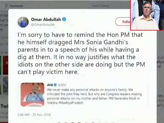The image size is (164, 123).
Task: Open the 2:46 AM - 25 Nov 2018 timestamp
Action: click(x=34, y=115)
